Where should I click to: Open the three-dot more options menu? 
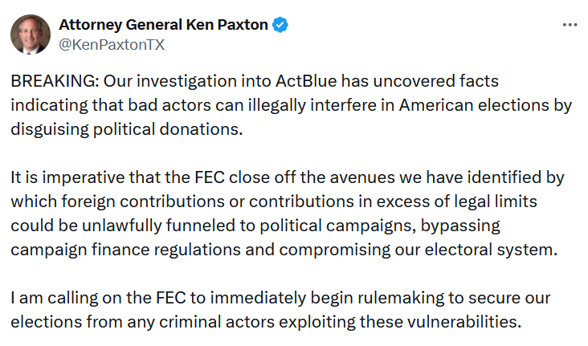(x=570, y=25)
